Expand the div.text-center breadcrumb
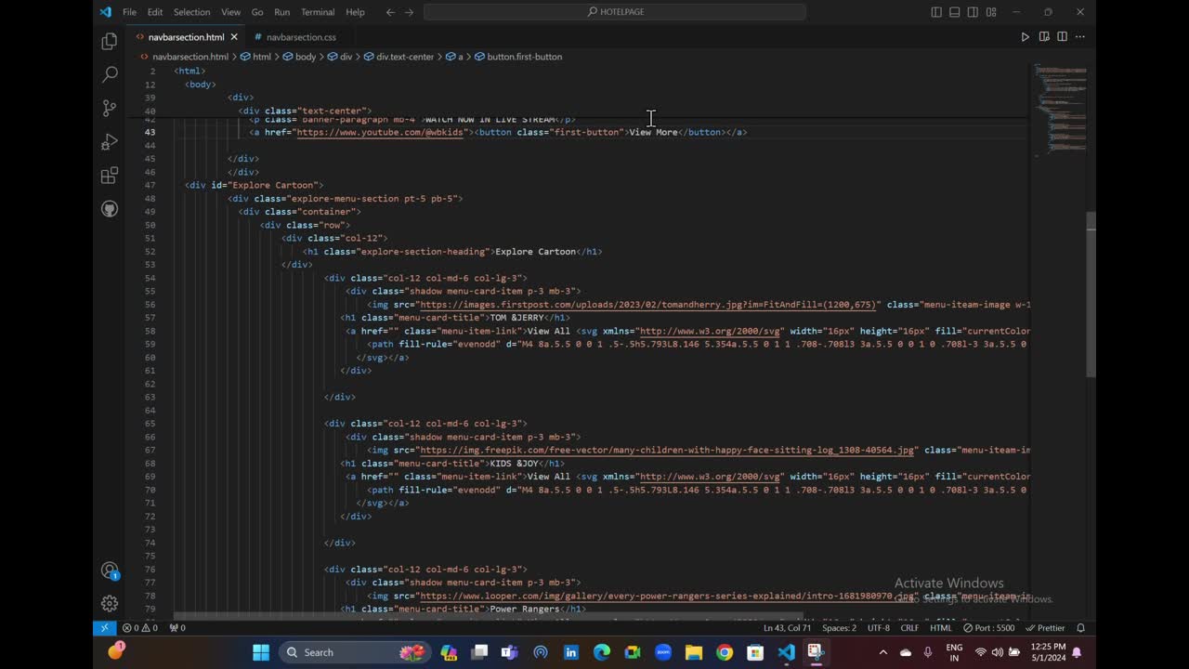Viewport: 1189px width, 669px height. tap(404, 57)
